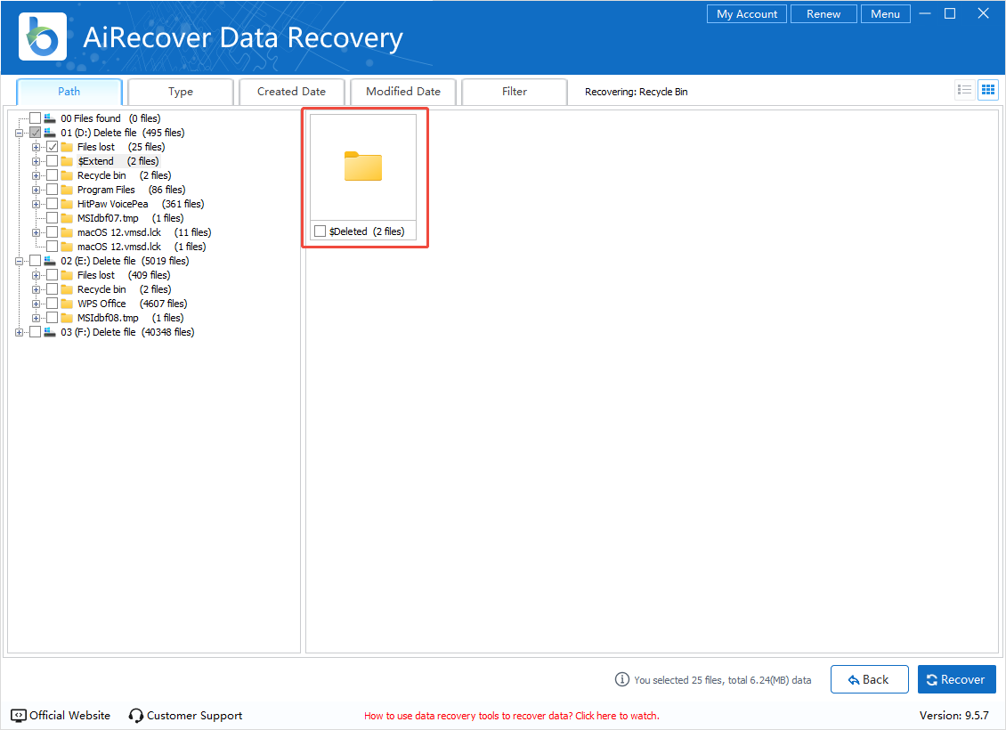Click the AiRecover app logo
1006x730 pixels.
click(x=43, y=37)
